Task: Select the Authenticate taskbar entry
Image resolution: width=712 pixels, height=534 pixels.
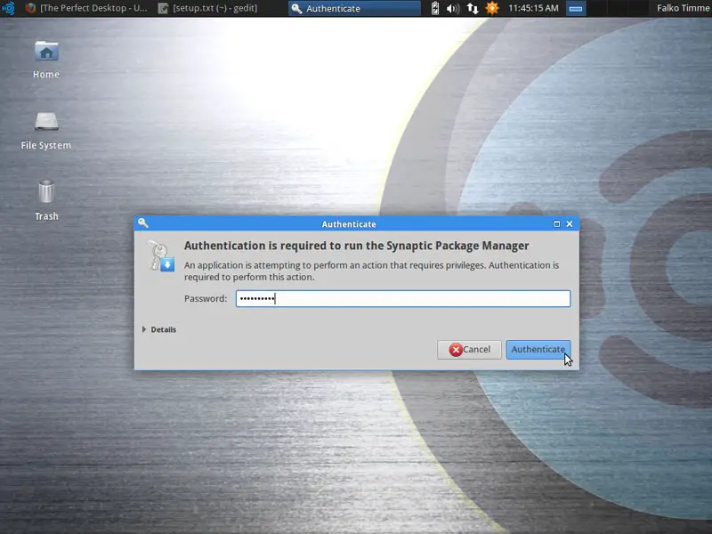Action: [x=354, y=8]
